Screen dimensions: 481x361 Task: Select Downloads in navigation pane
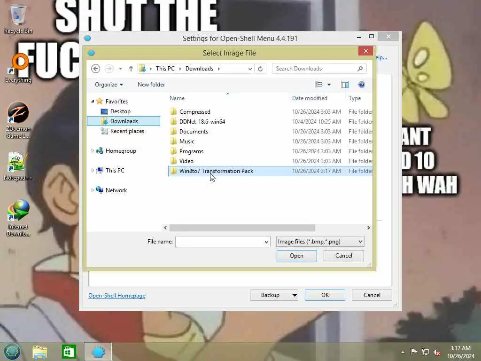124,121
